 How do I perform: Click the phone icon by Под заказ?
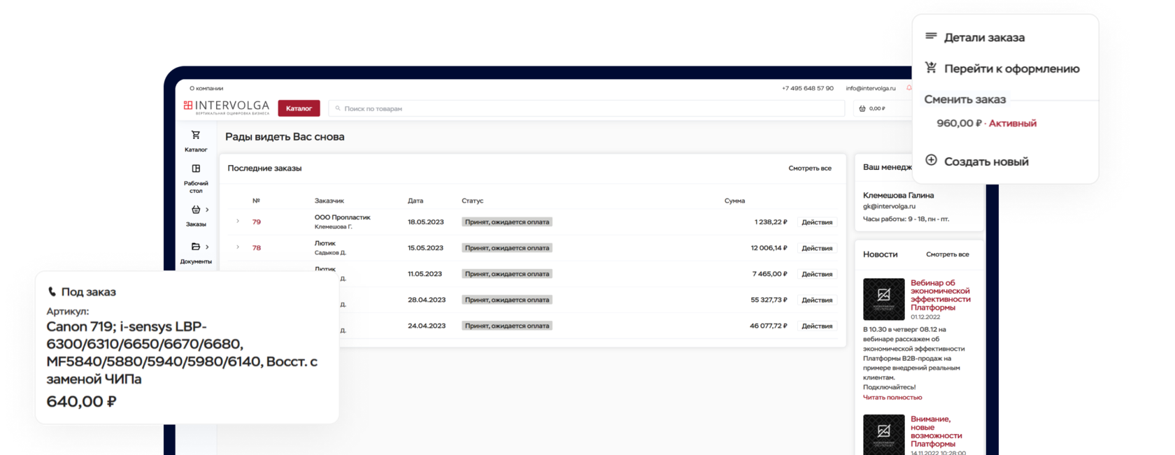click(x=52, y=291)
